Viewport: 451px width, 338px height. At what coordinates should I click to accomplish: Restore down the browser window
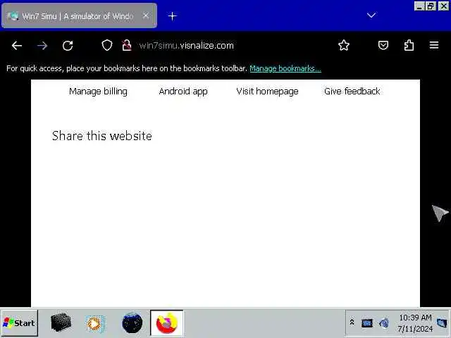tap(431, 6)
